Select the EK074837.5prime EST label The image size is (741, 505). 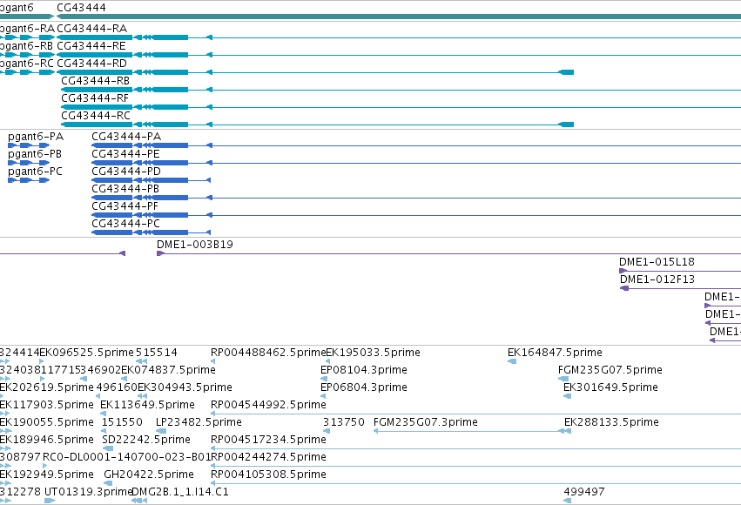click(169, 370)
